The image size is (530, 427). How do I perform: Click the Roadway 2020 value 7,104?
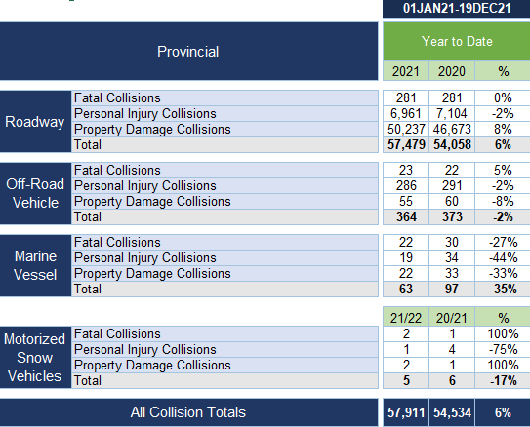coord(452,113)
